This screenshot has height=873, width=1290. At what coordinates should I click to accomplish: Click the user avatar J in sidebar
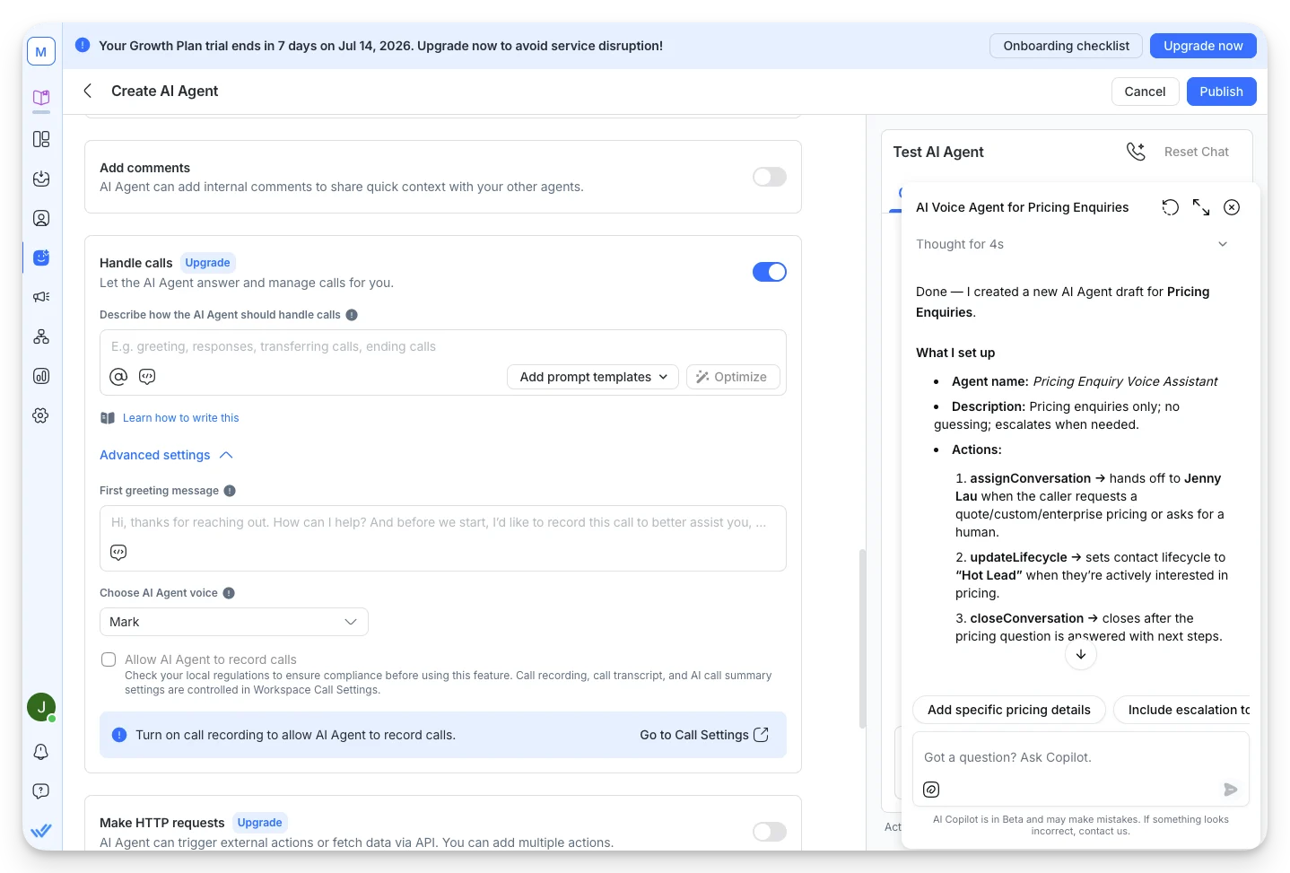tap(41, 707)
